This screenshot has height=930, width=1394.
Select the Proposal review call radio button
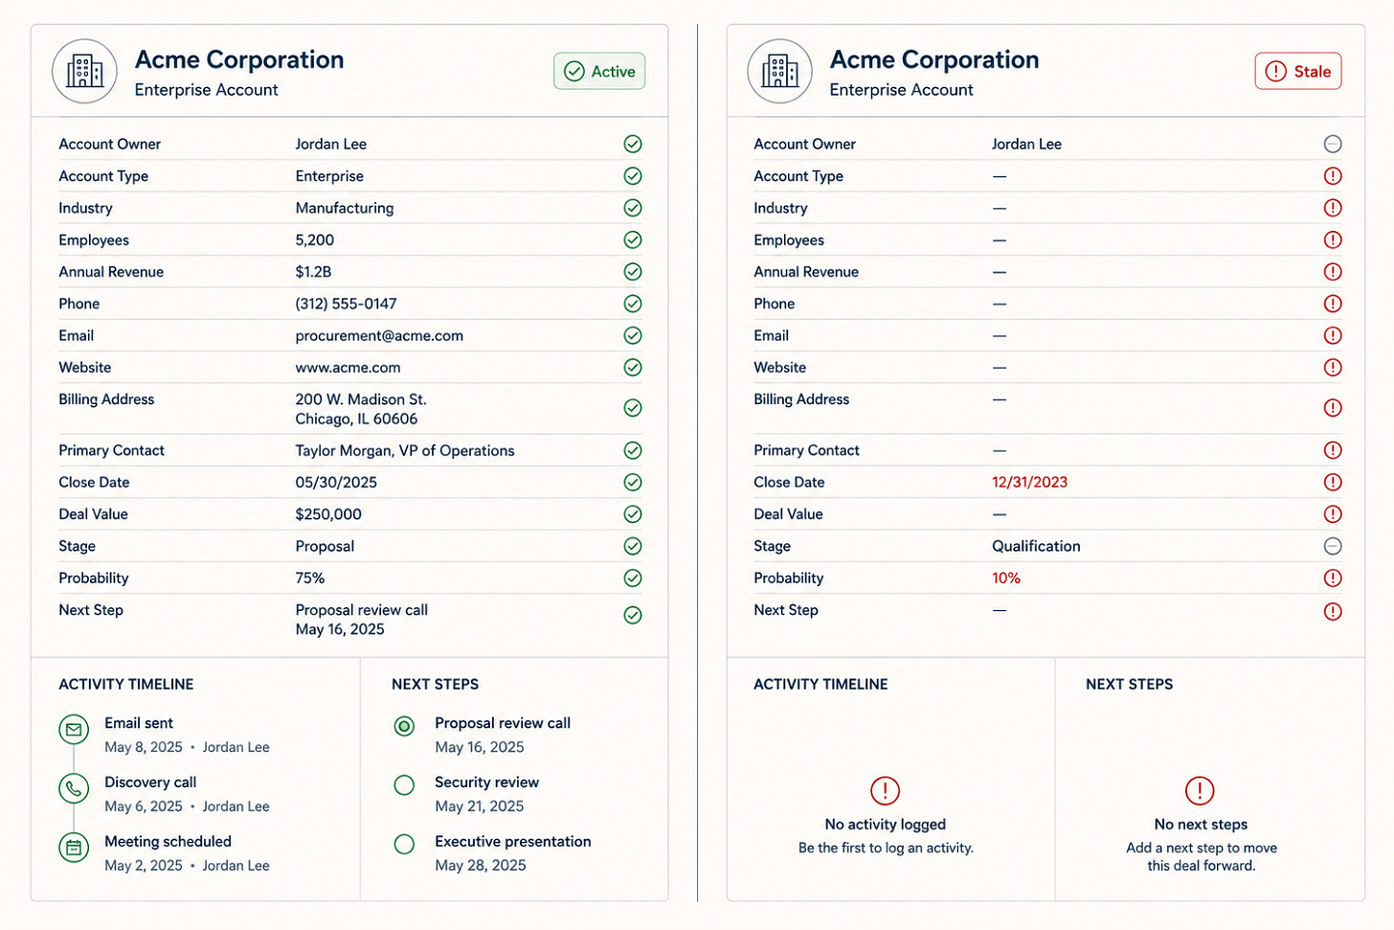(404, 726)
